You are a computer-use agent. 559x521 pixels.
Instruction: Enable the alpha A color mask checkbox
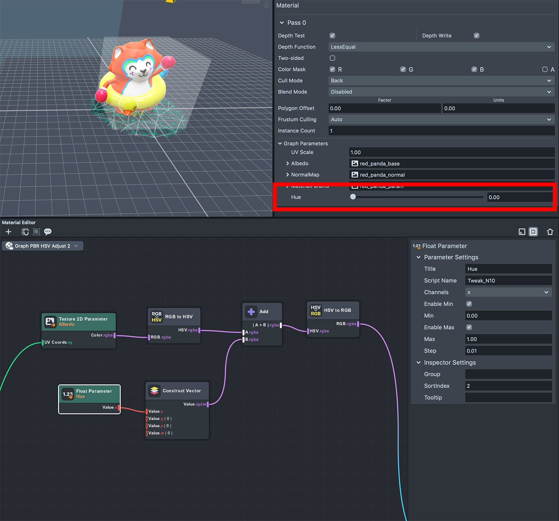pos(545,69)
